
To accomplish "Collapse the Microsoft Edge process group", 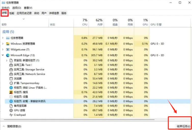I will pos(3,55).
